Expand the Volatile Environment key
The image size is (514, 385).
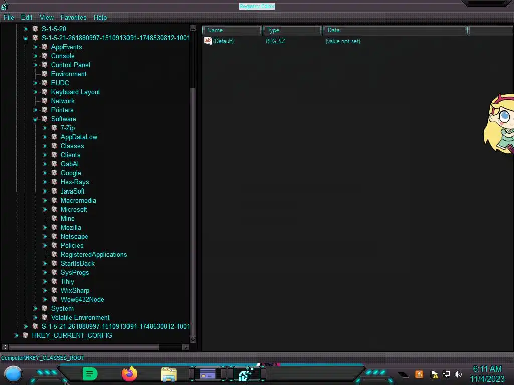coord(35,317)
